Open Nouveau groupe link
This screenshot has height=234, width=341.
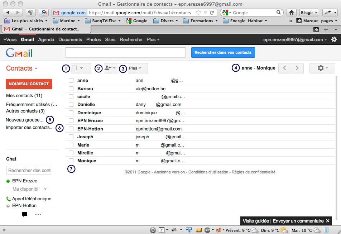point(24,120)
